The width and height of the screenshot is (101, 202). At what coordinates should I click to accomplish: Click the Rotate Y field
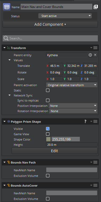73,72
